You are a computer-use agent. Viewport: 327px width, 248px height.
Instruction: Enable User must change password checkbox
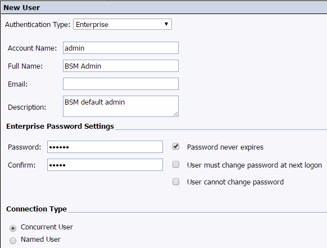click(x=176, y=165)
